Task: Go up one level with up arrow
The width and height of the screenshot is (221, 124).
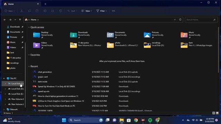Action: pyautogui.click(x=20, y=20)
